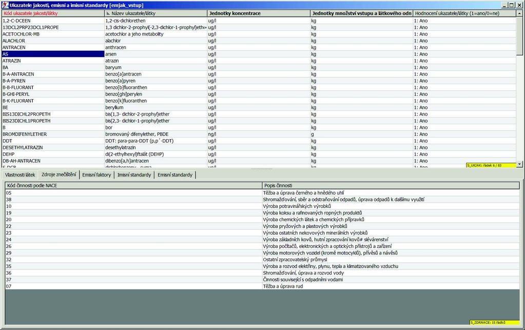
Task: Select the DEHP code cell
Action: point(53,154)
